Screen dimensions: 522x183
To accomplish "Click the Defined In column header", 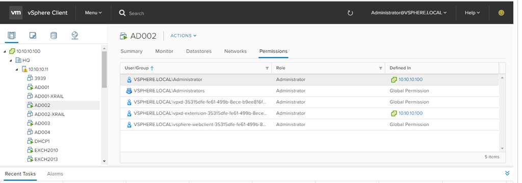I will pos(442,68).
